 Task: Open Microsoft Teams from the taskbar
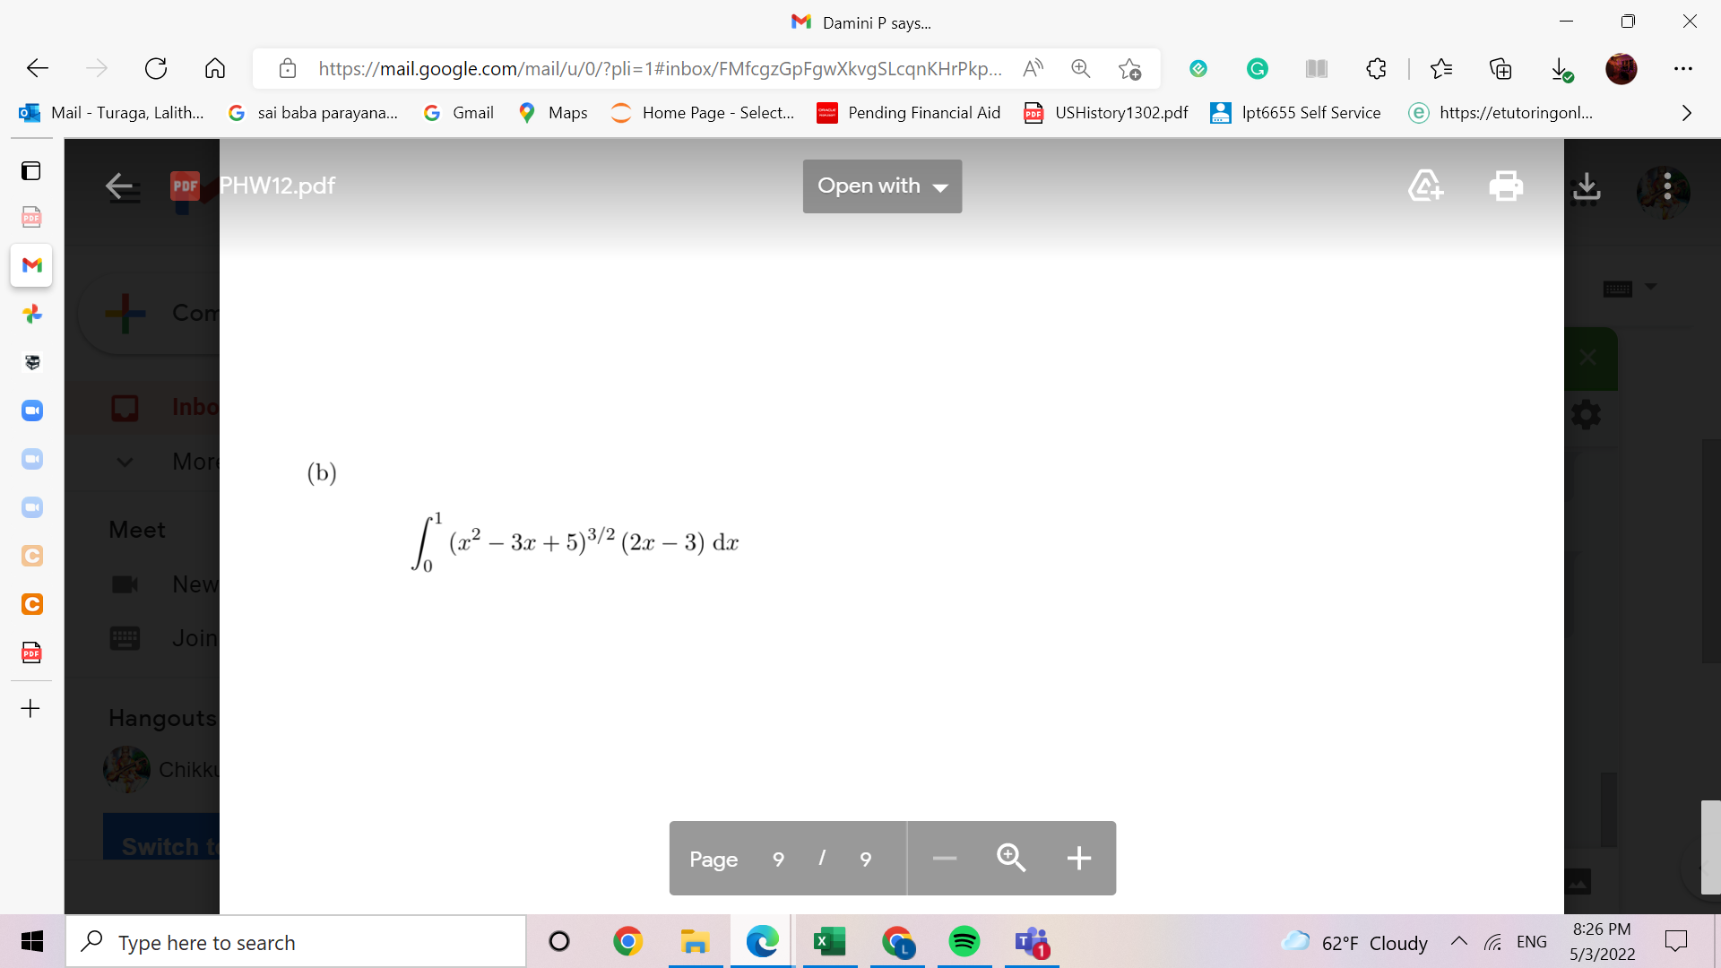tap(1032, 942)
